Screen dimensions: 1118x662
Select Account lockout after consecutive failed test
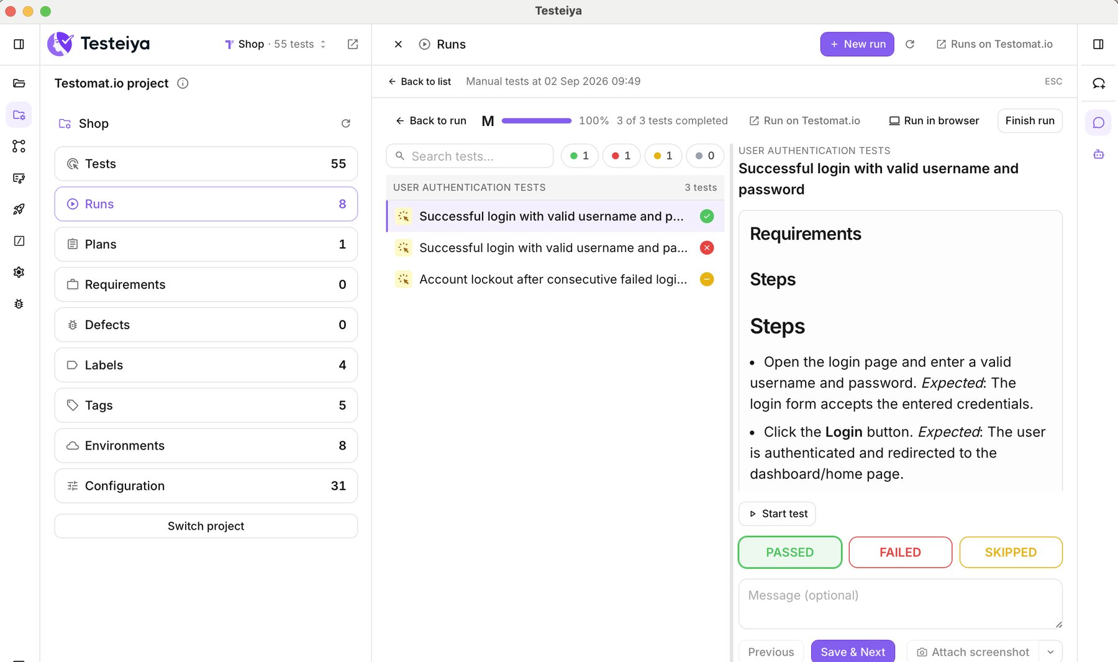[x=555, y=279]
